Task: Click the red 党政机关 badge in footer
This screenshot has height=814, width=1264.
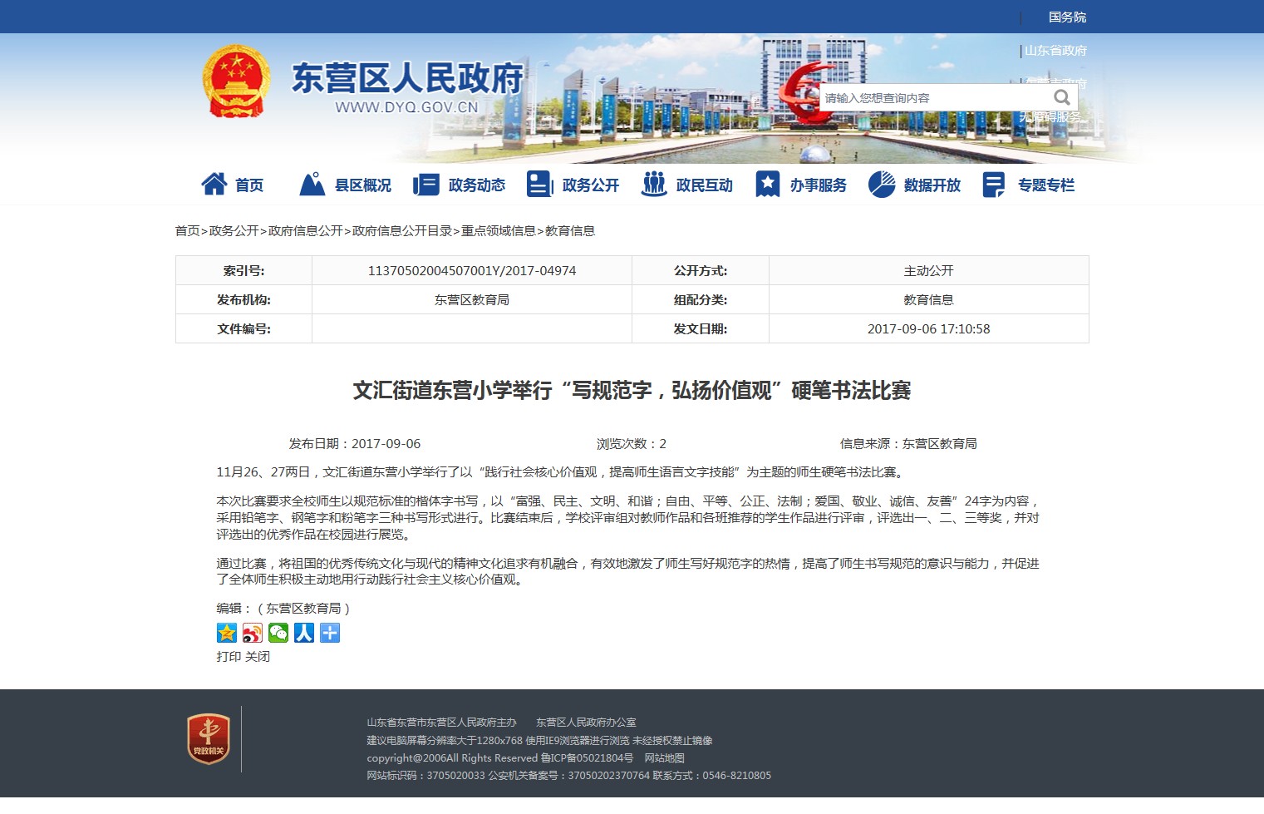Action: click(x=208, y=738)
